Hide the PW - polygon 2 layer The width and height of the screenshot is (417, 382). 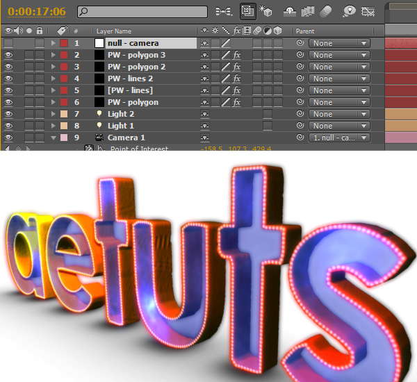[8, 67]
